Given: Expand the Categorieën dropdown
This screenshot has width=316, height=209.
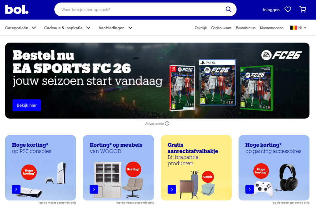Looking at the screenshot, I should coord(21,28).
